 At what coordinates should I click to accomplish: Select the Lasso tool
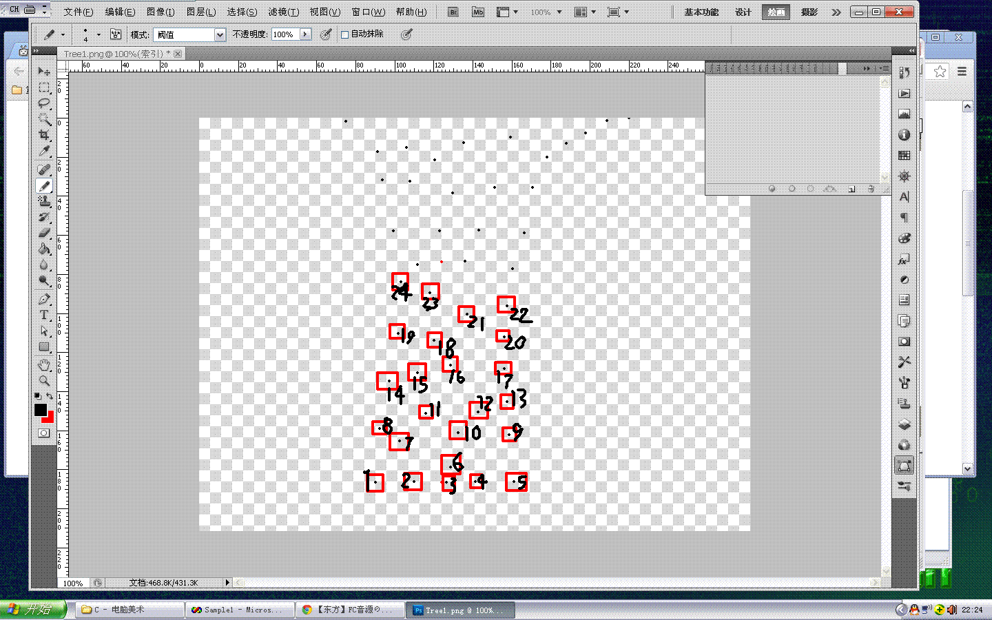44,103
